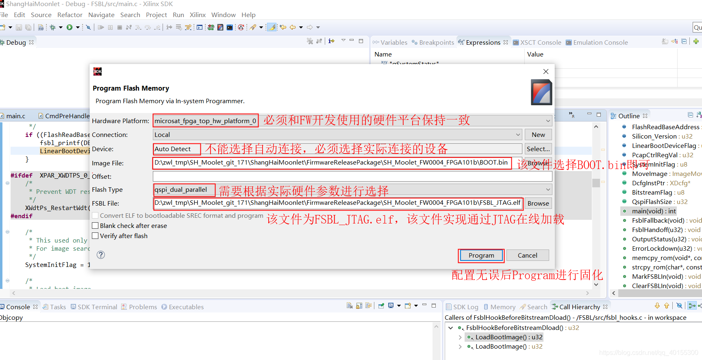Expand the highlighted LoadBootImage() caller
This screenshot has height=360, width=702.
pyautogui.click(x=460, y=337)
